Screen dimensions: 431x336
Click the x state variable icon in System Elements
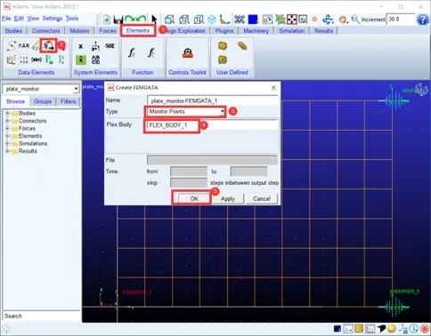[x=80, y=46]
